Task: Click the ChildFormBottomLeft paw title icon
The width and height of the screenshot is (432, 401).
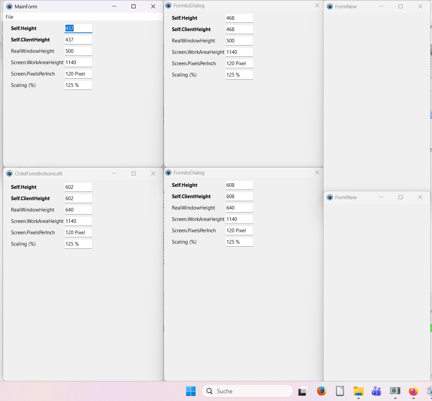Action: pyautogui.click(x=9, y=173)
